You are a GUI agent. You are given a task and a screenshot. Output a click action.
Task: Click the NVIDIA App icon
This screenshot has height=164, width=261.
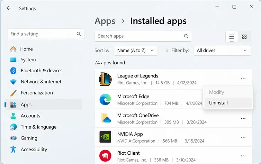(105, 137)
